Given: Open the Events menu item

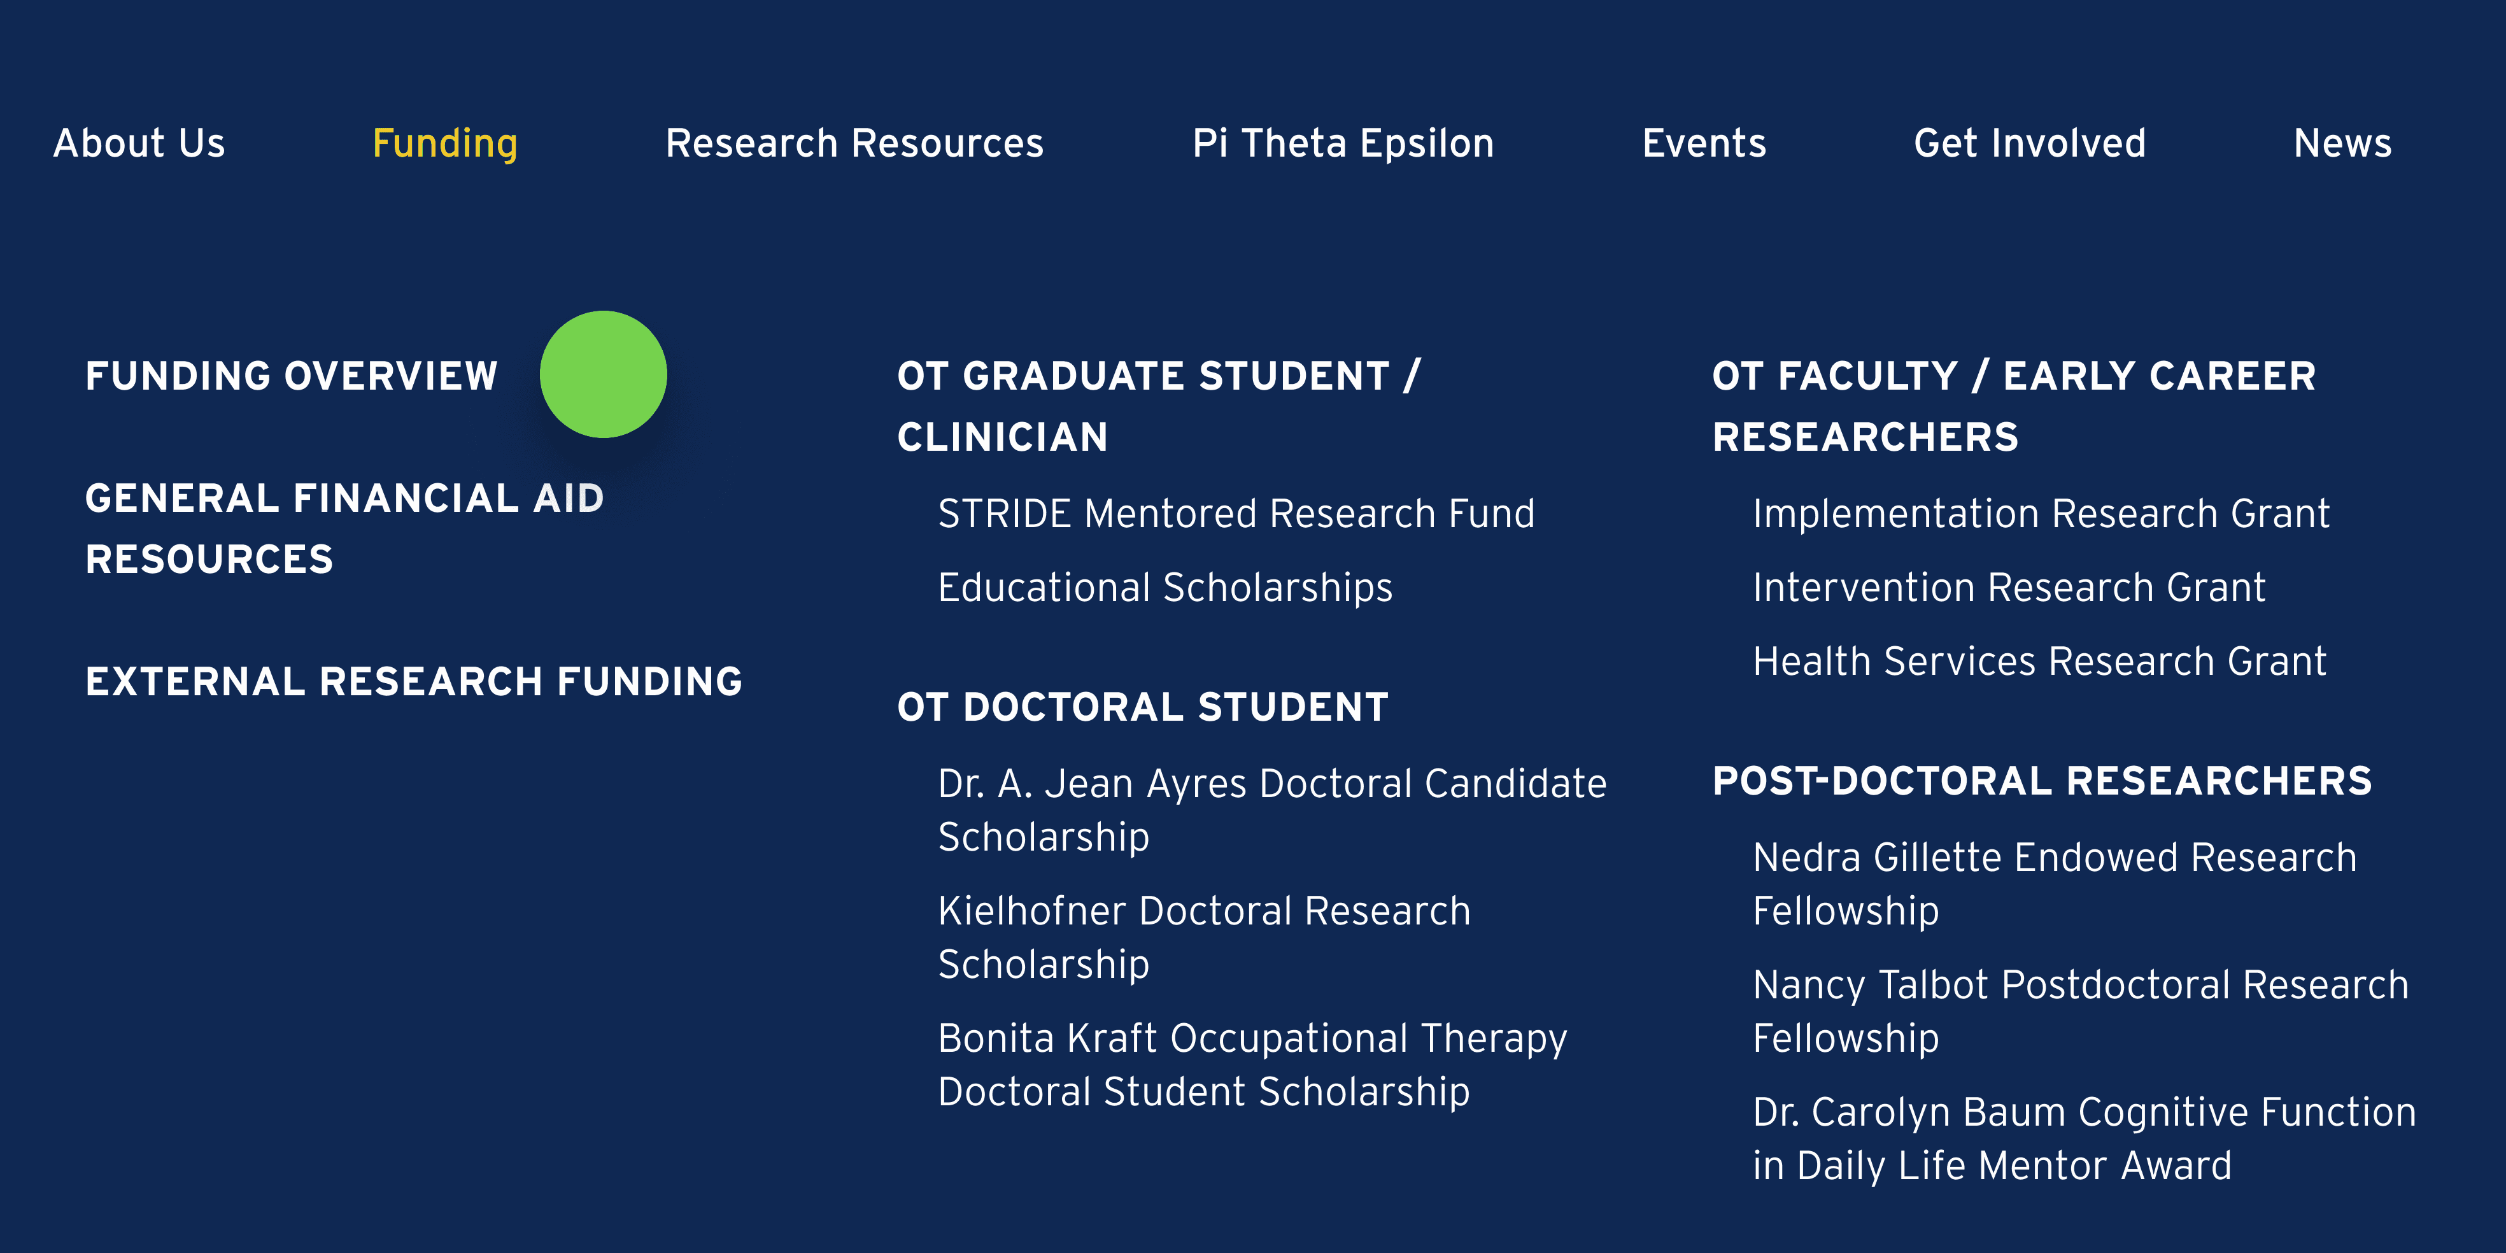Looking at the screenshot, I should pyautogui.click(x=1703, y=143).
